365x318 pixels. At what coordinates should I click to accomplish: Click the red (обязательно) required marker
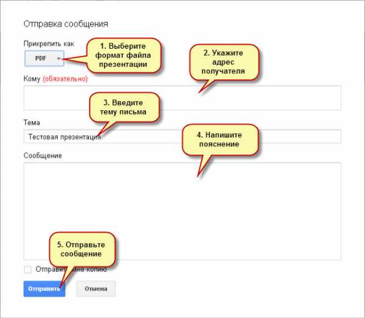(x=65, y=79)
